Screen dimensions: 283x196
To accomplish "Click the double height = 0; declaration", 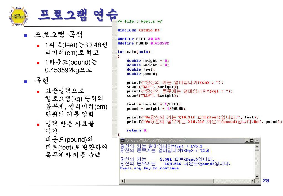I will [148, 61].
